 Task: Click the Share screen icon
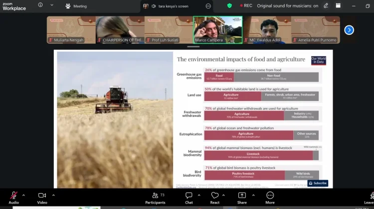pos(242,196)
